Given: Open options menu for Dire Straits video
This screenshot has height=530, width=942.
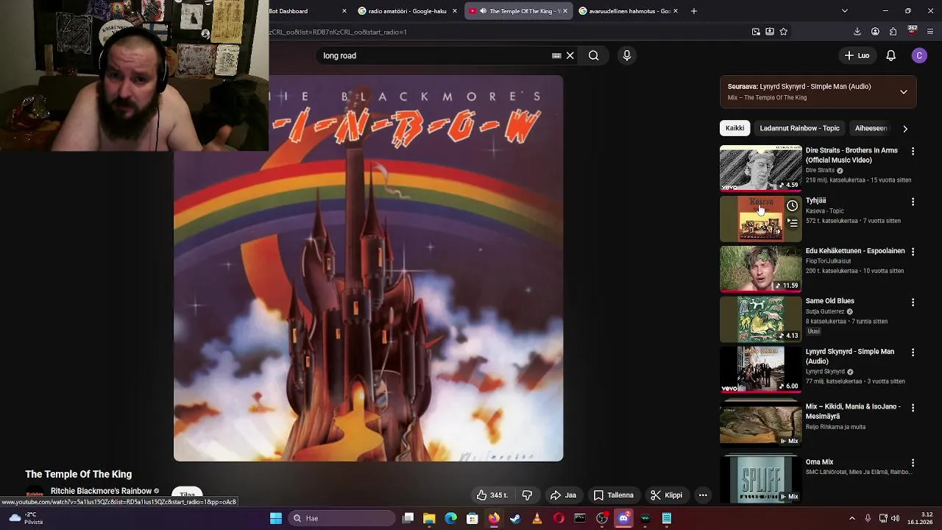Looking at the screenshot, I should pos(913,151).
